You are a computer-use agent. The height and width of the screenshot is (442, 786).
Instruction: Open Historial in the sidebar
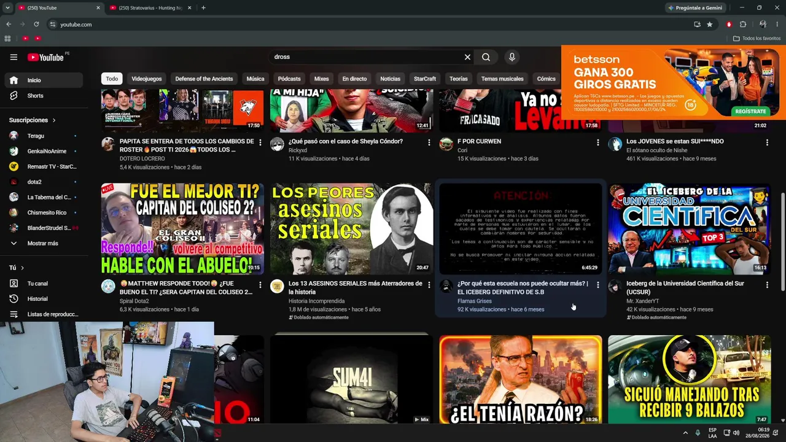[x=44, y=299]
